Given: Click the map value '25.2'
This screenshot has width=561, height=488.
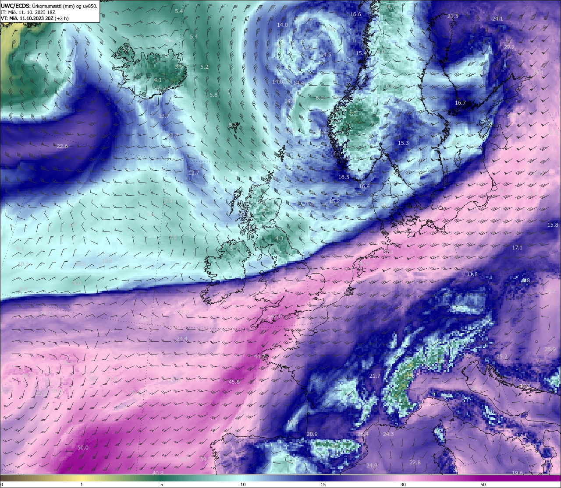Looking at the screenshot, I should [x=502, y=356].
